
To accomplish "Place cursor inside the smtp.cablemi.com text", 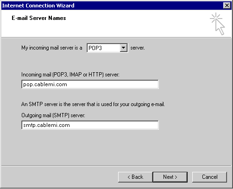I will coord(46,125).
